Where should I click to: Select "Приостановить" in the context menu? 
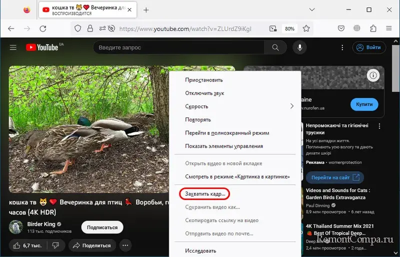[x=203, y=80]
